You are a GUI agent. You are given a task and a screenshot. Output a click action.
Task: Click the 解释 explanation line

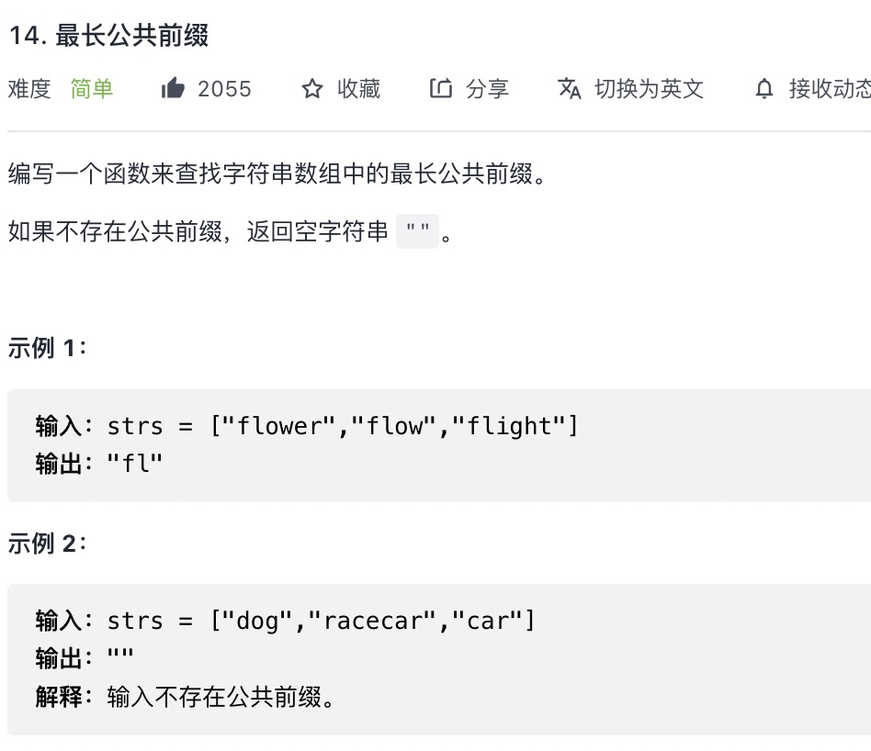click(185, 697)
